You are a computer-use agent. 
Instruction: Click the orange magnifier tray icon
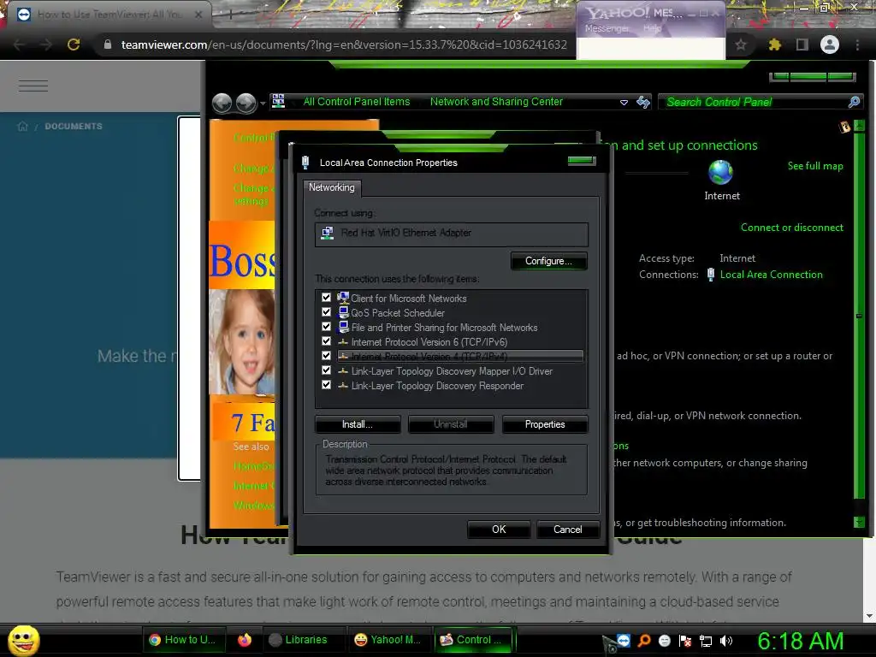644,640
